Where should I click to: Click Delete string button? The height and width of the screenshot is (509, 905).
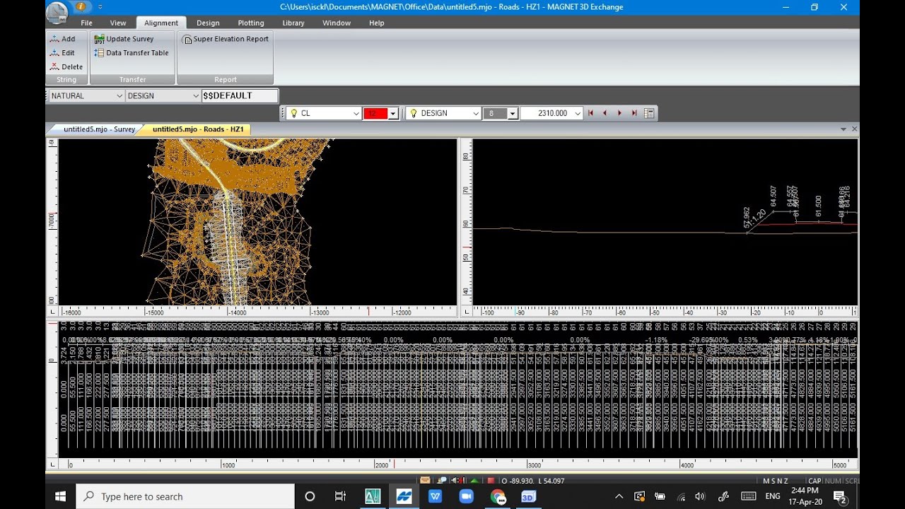66,67
